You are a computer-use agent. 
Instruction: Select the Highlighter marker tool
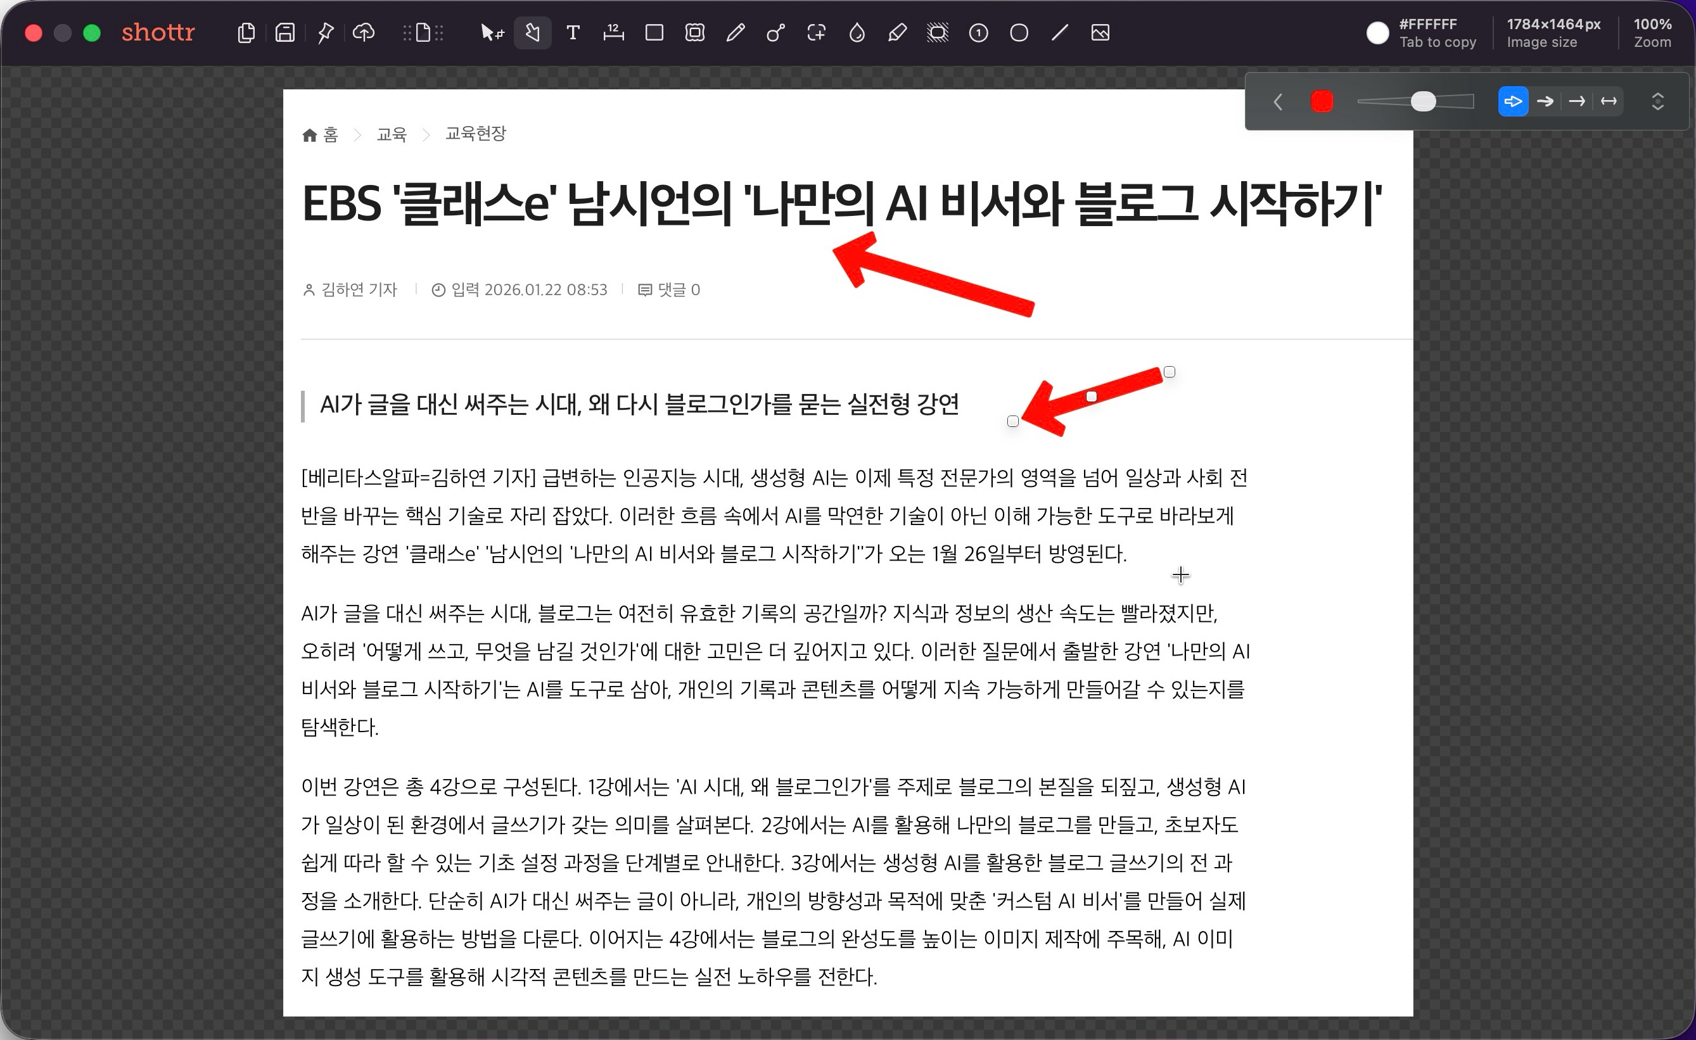click(x=897, y=32)
